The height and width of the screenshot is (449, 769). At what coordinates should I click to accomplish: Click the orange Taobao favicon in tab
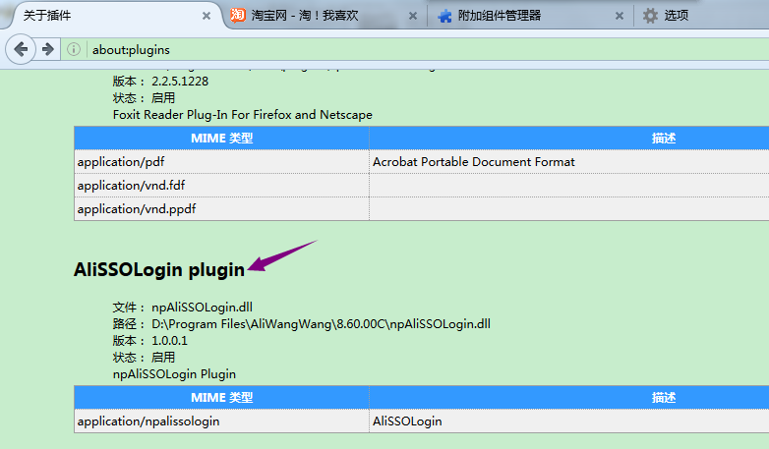coord(237,16)
